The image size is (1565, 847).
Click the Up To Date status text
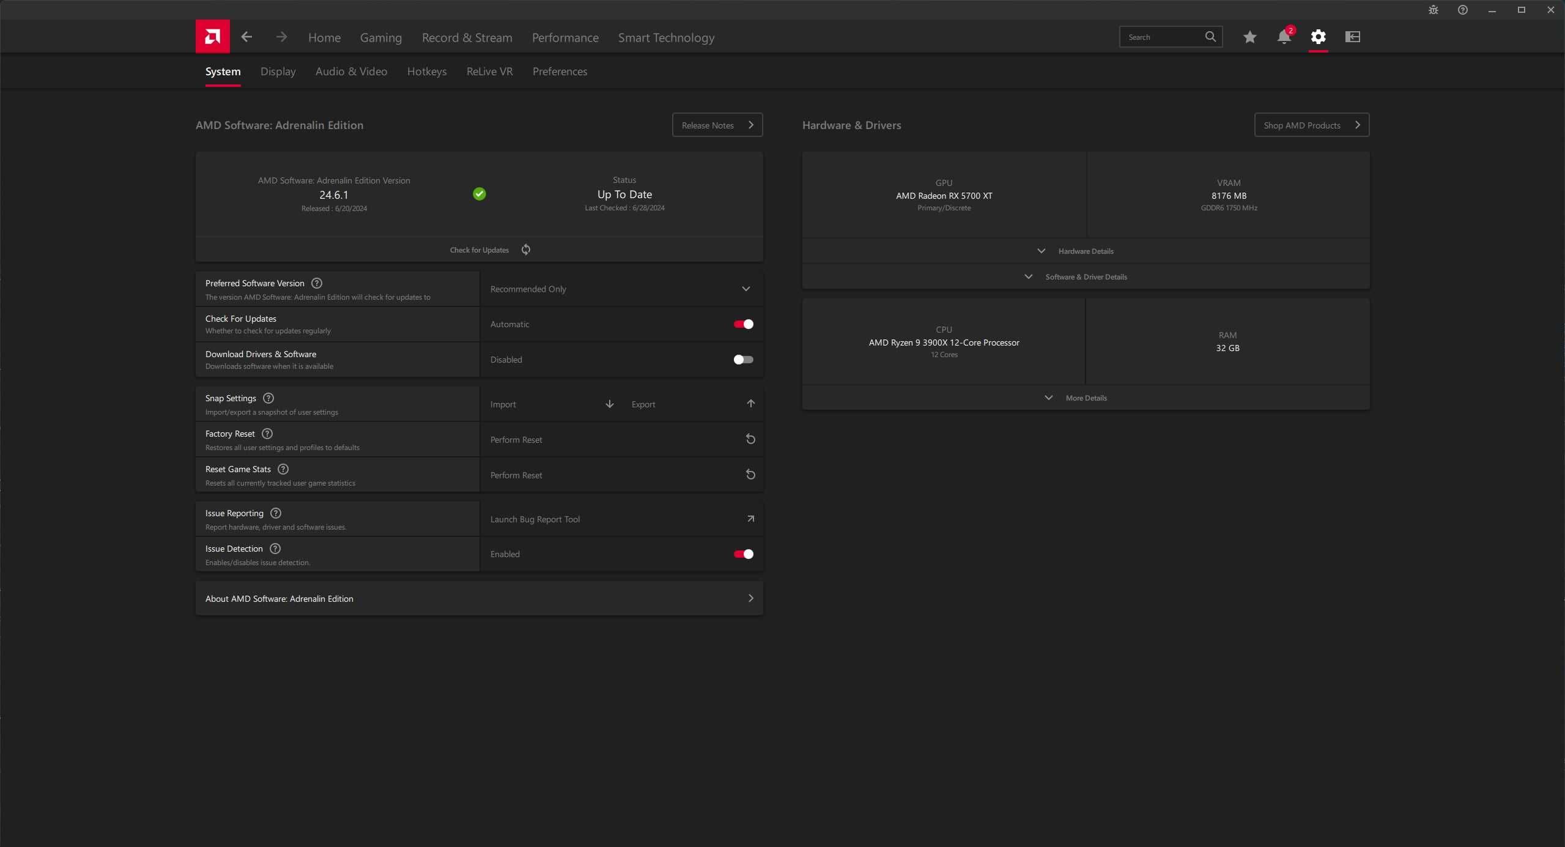coord(624,194)
